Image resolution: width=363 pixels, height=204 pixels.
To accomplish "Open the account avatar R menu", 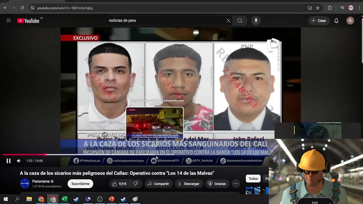I will 350,21.
